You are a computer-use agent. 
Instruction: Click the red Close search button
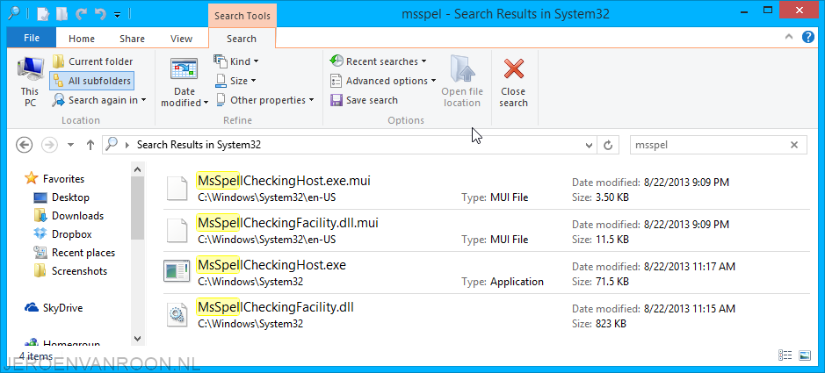513,82
